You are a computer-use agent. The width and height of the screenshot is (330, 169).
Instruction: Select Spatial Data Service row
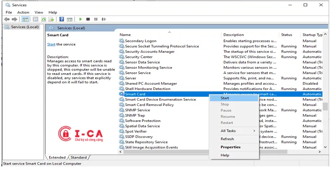pyautogui.click(x=221, y=126)
